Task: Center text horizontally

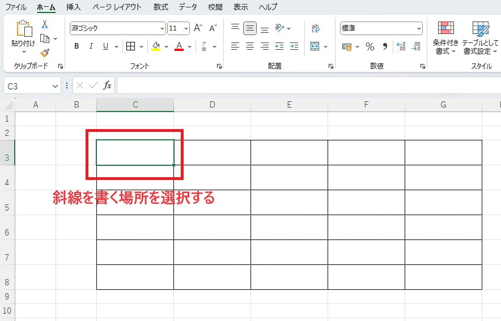Action: (250, 46)
